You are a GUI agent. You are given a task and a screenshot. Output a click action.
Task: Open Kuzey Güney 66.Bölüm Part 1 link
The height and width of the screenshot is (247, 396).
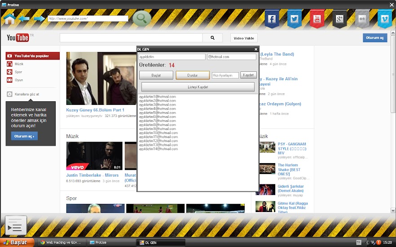click(x=95, y=110)
